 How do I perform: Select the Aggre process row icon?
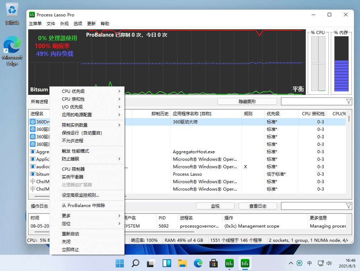click(x=33, y=152)
